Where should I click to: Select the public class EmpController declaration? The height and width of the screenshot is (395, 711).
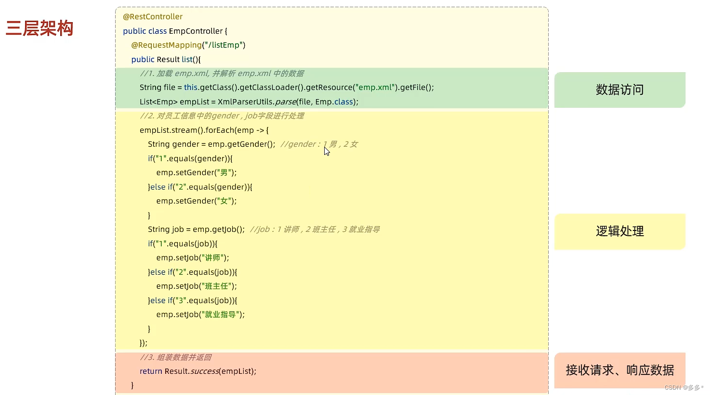(174, 31)
